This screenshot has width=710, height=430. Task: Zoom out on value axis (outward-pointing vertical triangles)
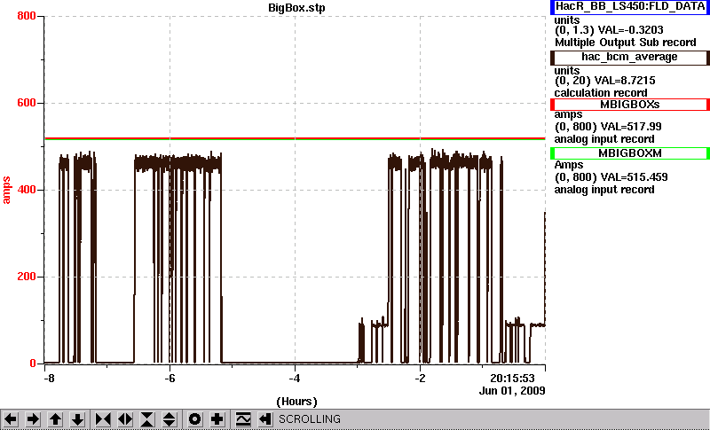pos(170,419)
